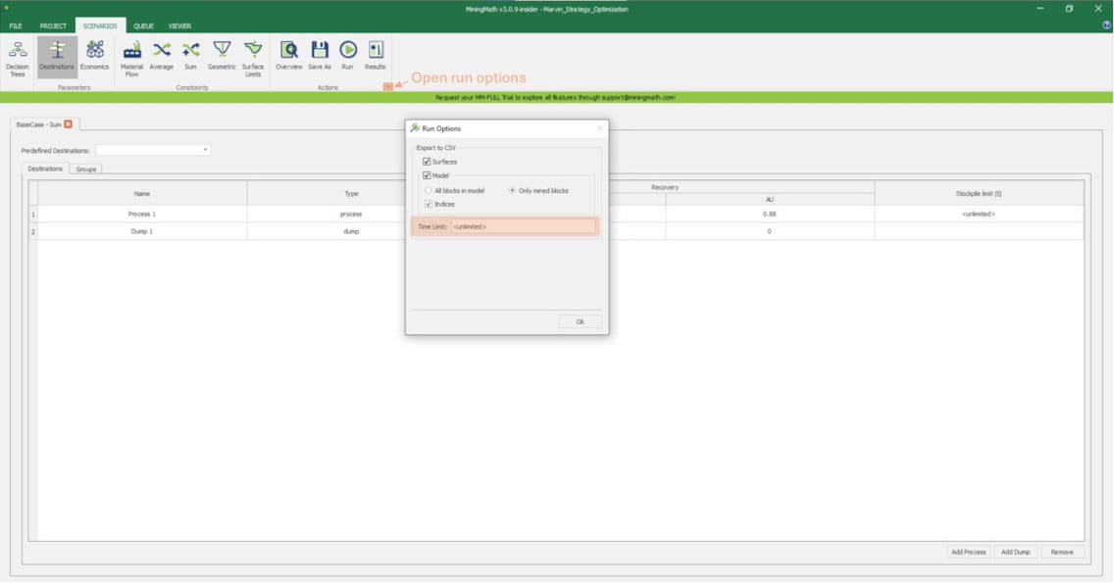Screen dimensions: 1114x583
Task: Toggle the Surfaces export checkbox
Action: 427,162
